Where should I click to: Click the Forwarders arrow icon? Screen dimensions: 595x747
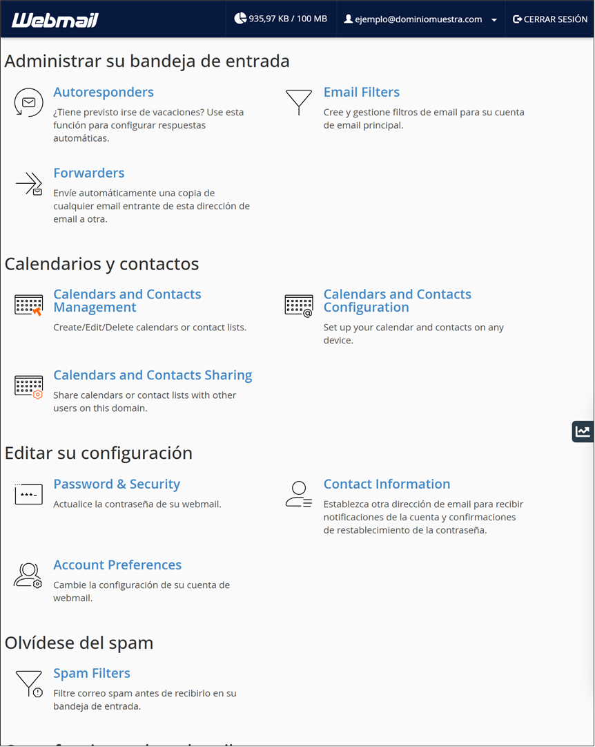(29, 184)
